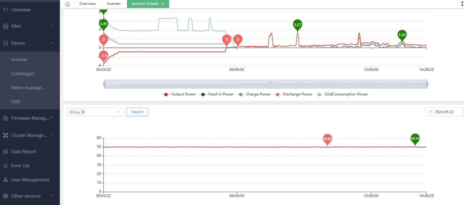Click the Cluster Management icon

point(5,135)
